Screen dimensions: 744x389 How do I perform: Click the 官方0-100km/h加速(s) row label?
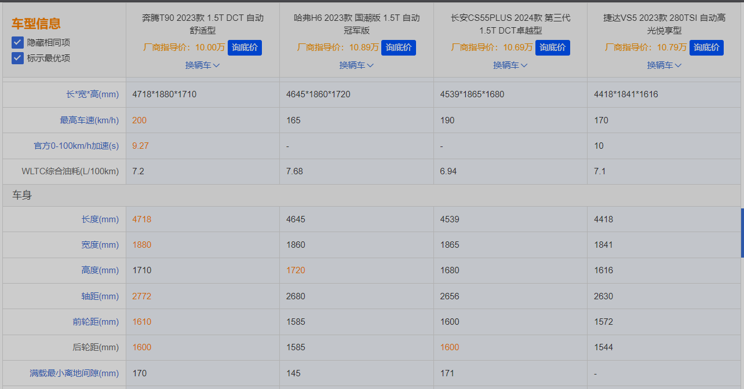(x=76, y=146)
